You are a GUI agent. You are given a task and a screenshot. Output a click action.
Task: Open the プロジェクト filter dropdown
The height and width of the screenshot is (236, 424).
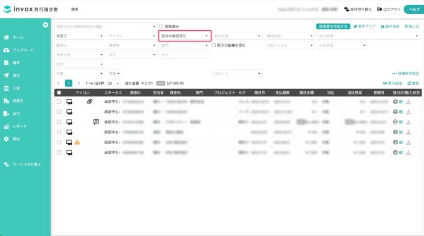[289, 45]
